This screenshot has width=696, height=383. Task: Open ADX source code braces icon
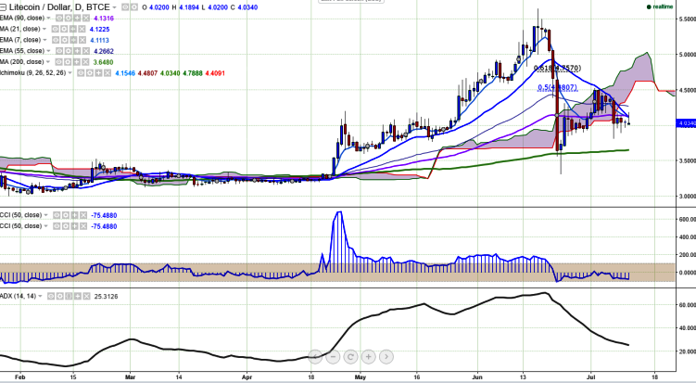point(69,296)
